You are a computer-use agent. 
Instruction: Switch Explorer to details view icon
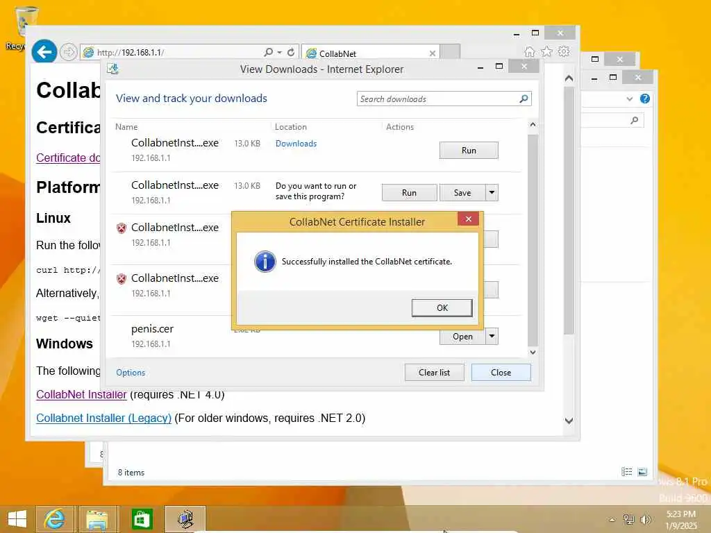point(627,472)
